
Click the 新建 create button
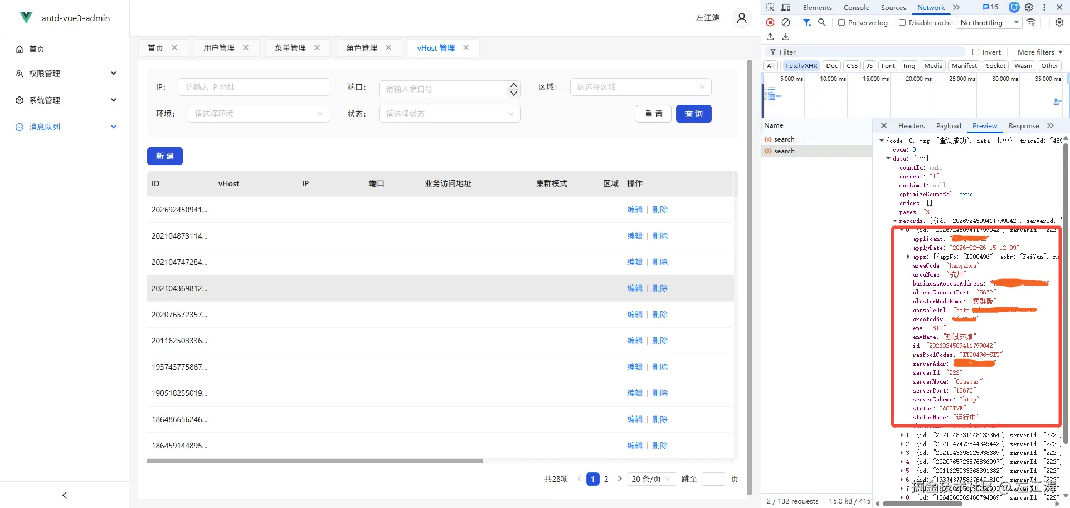click(x=165, y=156)
